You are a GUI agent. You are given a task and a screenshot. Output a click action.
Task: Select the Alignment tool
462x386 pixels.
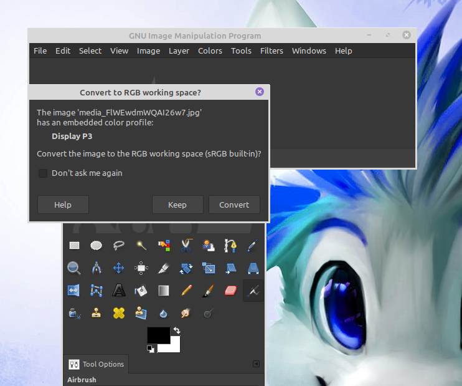141,268
